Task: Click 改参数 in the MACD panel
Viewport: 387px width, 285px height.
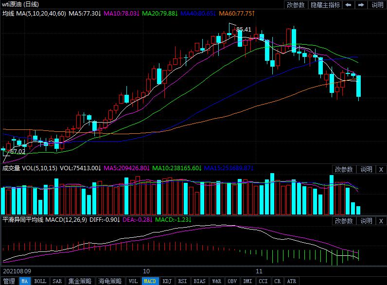Action: [x=344, y=221]
